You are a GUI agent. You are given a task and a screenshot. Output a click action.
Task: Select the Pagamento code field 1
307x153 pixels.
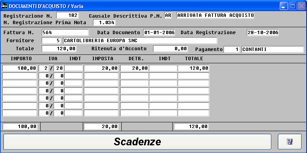pyautogui.click(x=232, y=49)
